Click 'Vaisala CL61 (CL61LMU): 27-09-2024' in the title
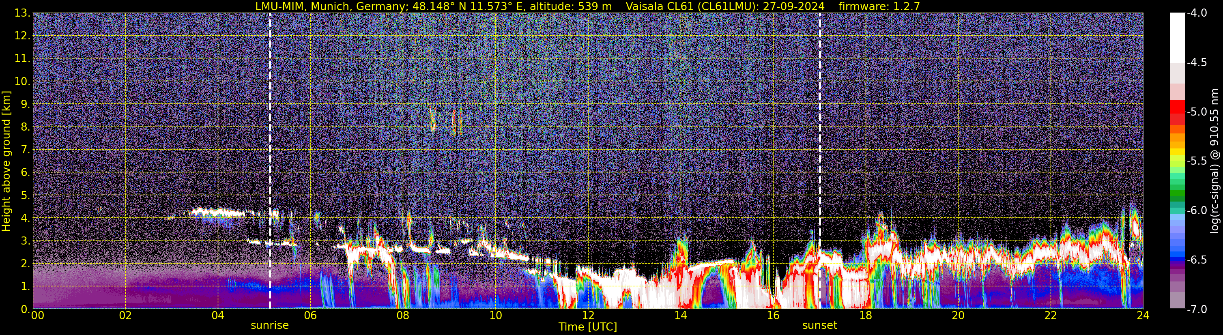Image resolution: width=1223 pixels, height=335 pixels. tap(725, 6)
